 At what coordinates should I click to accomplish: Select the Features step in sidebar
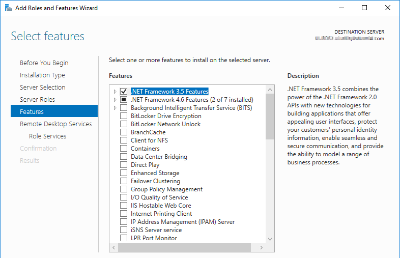click(54, 111)
